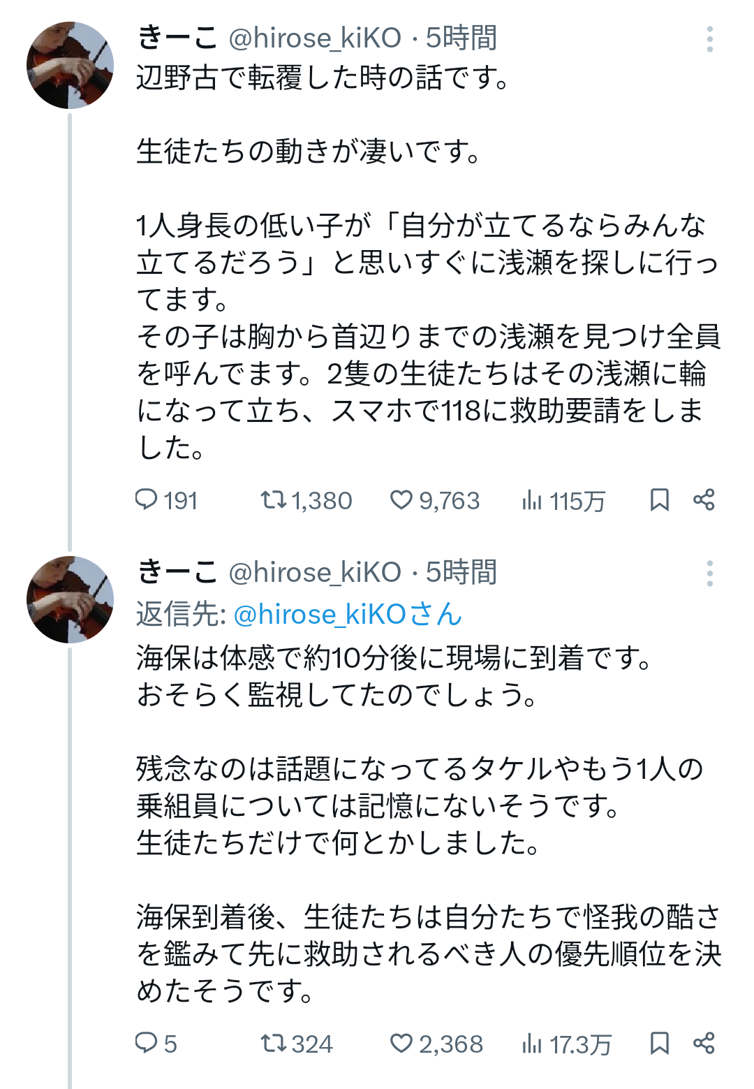The image size is (754, 1089).
Task: Retweet the first tweet with 1,380 reposts
Action: click(273, 500)
